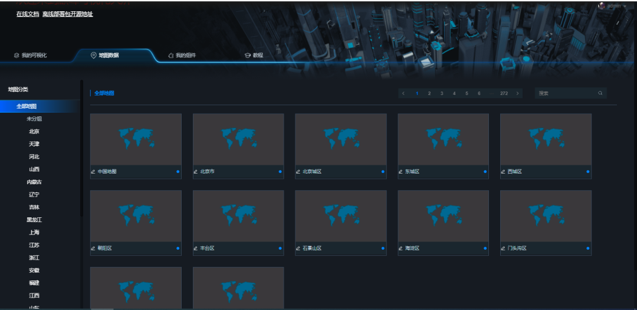Click the previous page left arrow
637x310 pixels.
click(403, 93)
